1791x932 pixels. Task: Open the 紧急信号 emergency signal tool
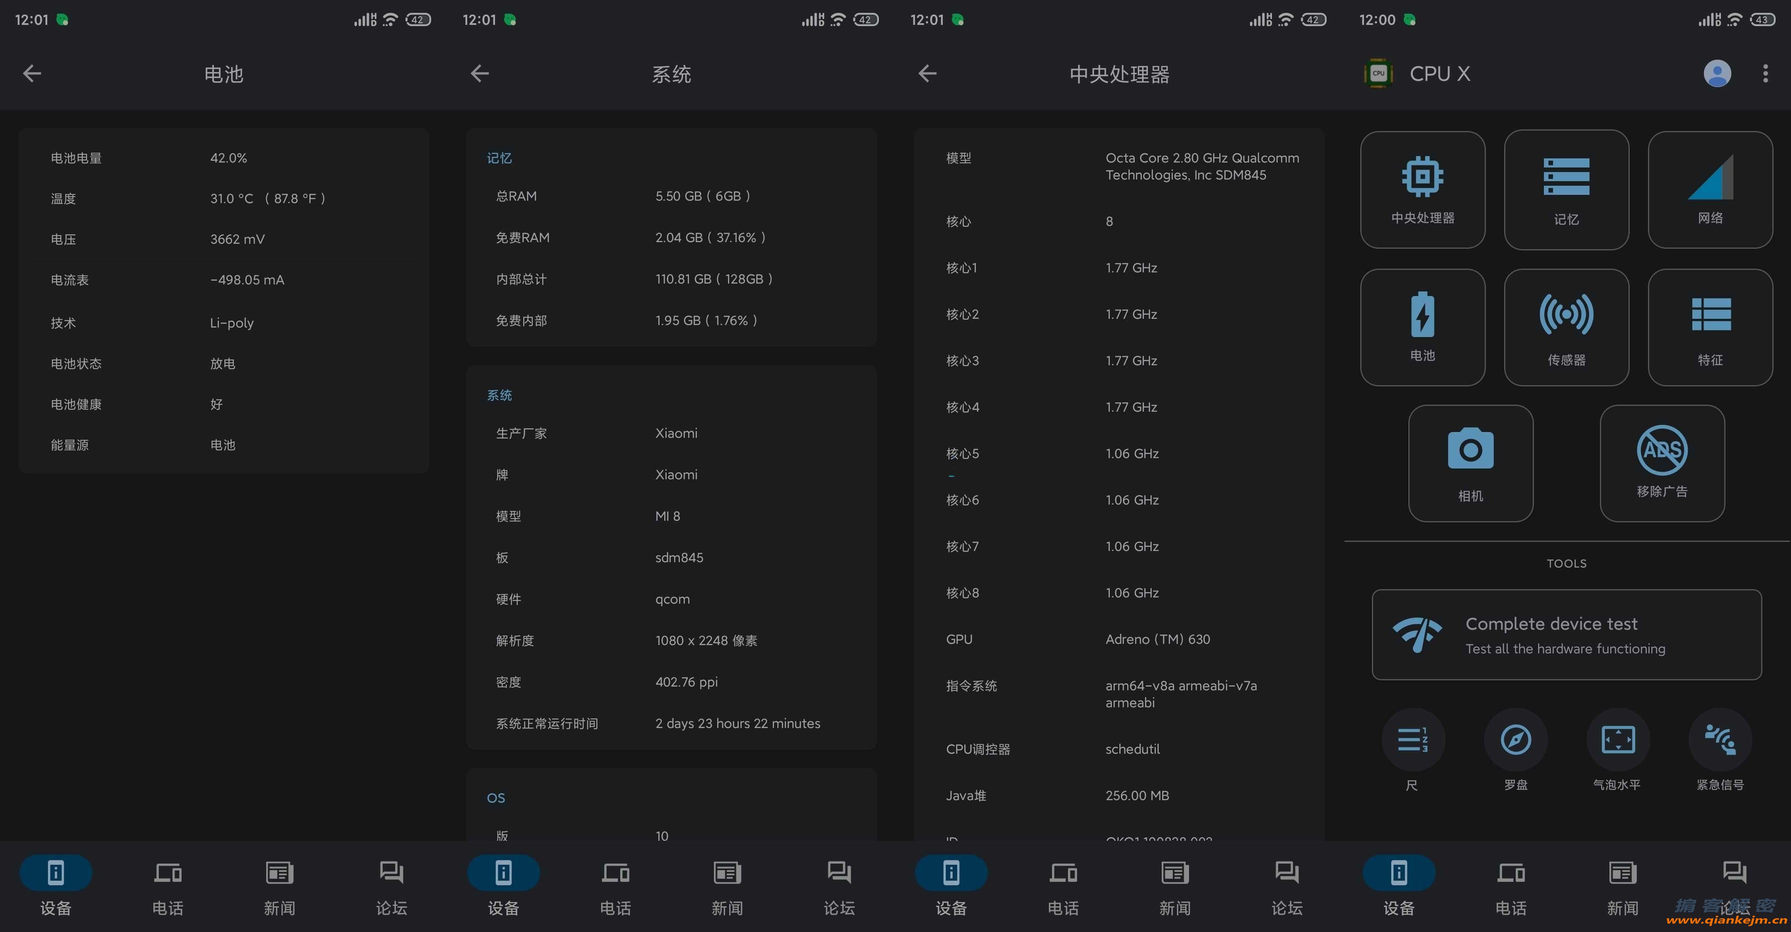pyautogui.click(x=1720, y=750)
